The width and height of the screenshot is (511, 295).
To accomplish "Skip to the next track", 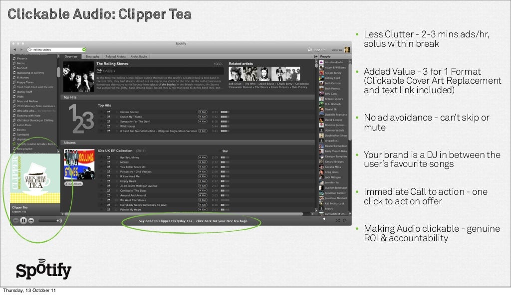I will tap(31, 220).
